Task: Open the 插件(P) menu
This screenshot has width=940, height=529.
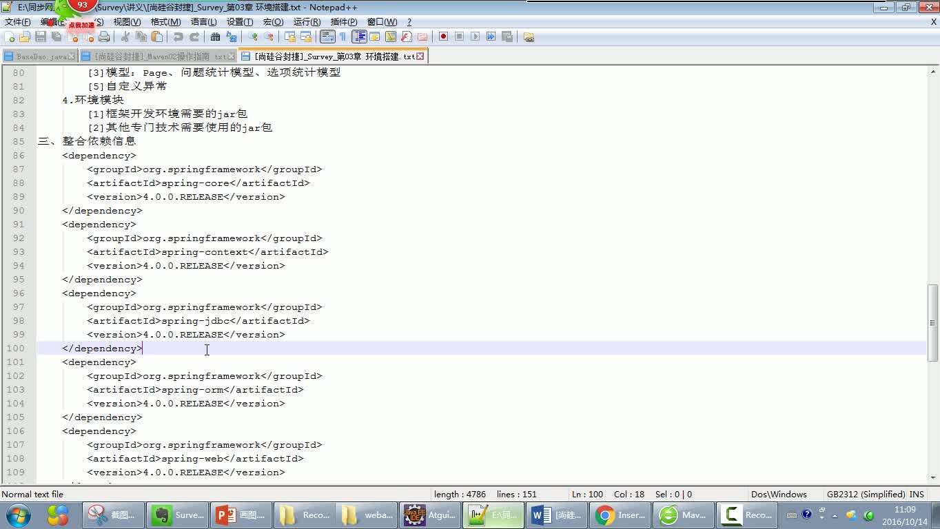Action: 344,22
